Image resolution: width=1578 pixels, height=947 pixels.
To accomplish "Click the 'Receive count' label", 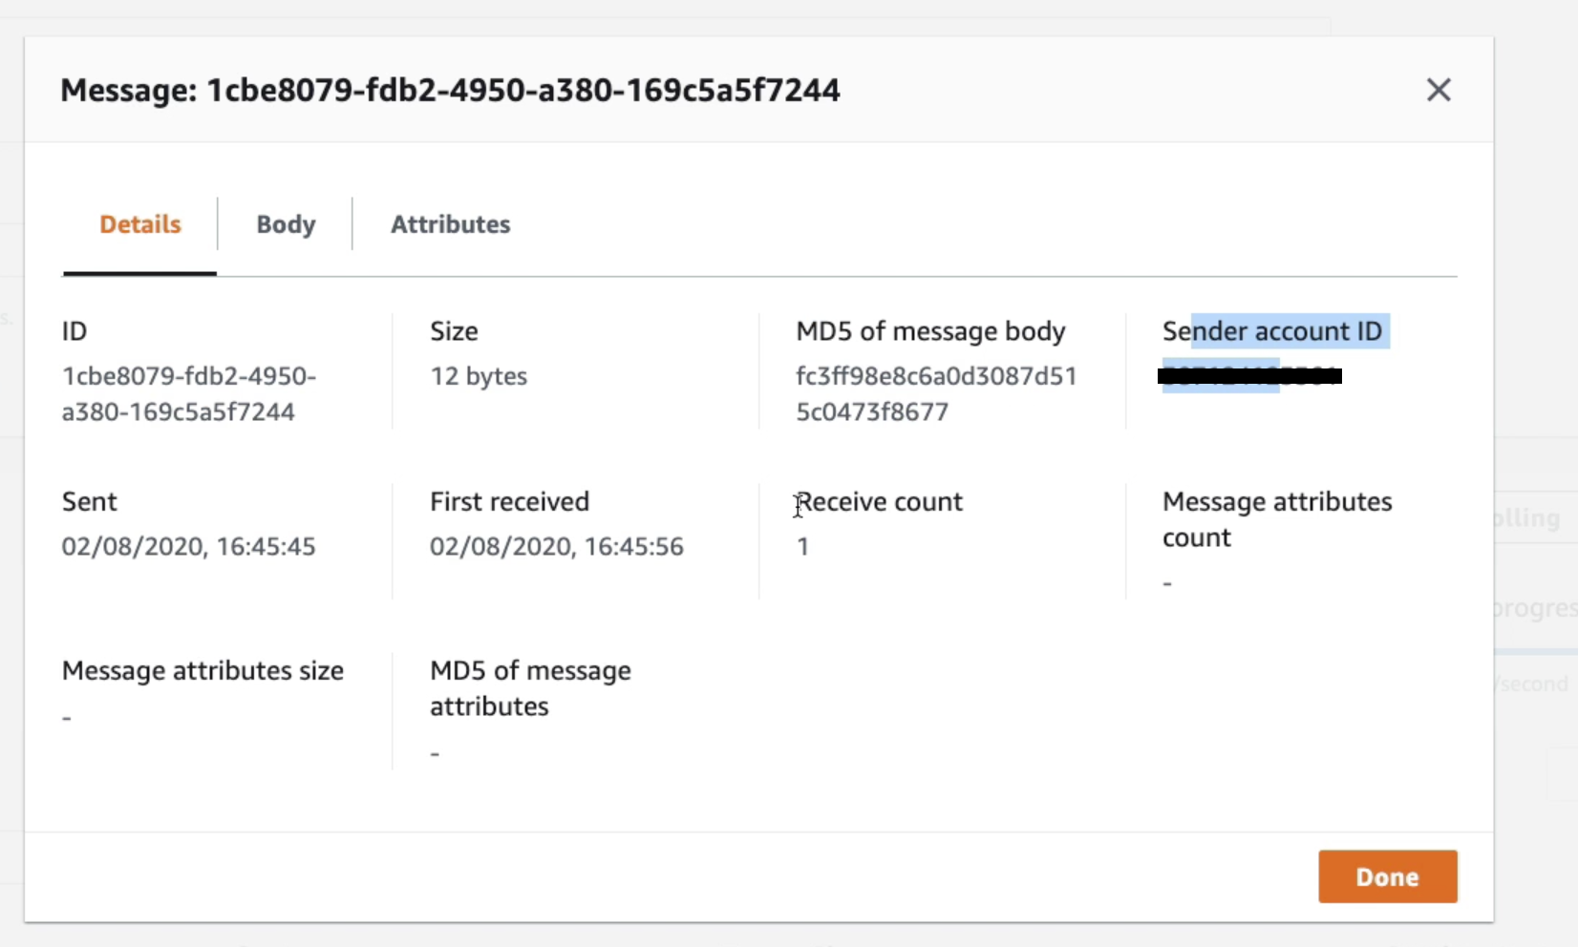I will 880,501.
